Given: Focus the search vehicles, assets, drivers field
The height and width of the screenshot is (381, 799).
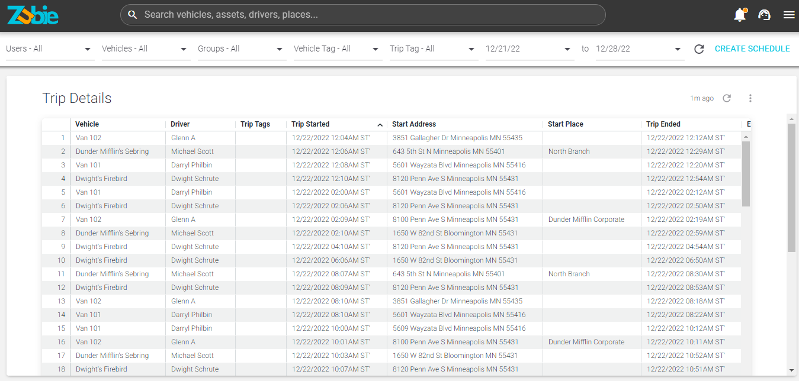Looking at the screenshot, I should 362,15.
